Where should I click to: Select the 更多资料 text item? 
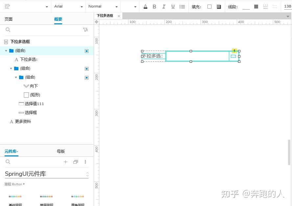20,122
